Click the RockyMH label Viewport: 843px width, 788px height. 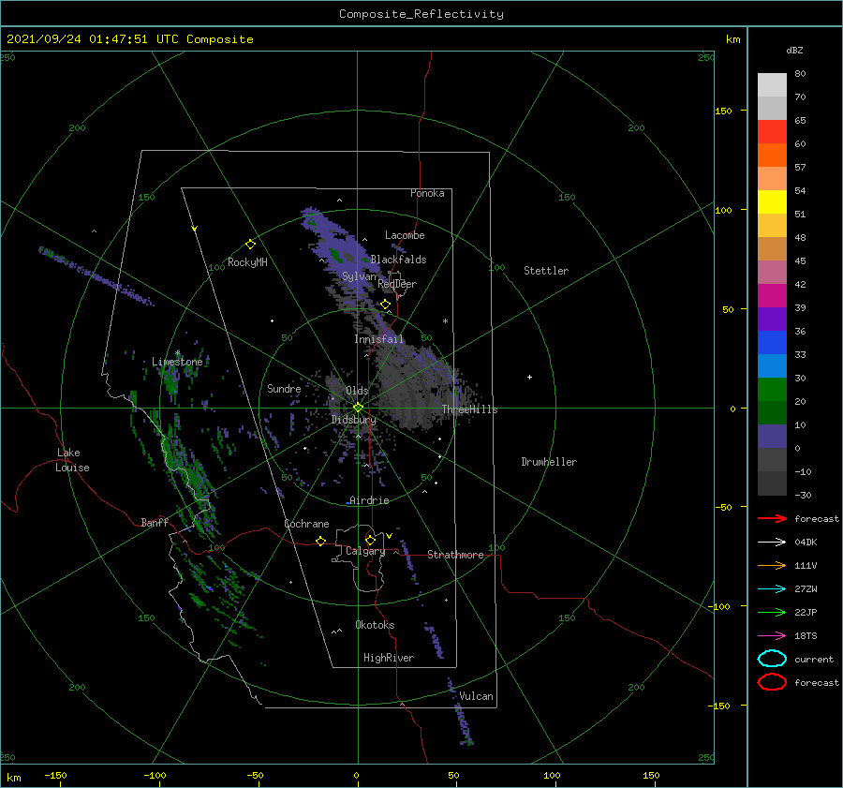(x=247, y=262)
